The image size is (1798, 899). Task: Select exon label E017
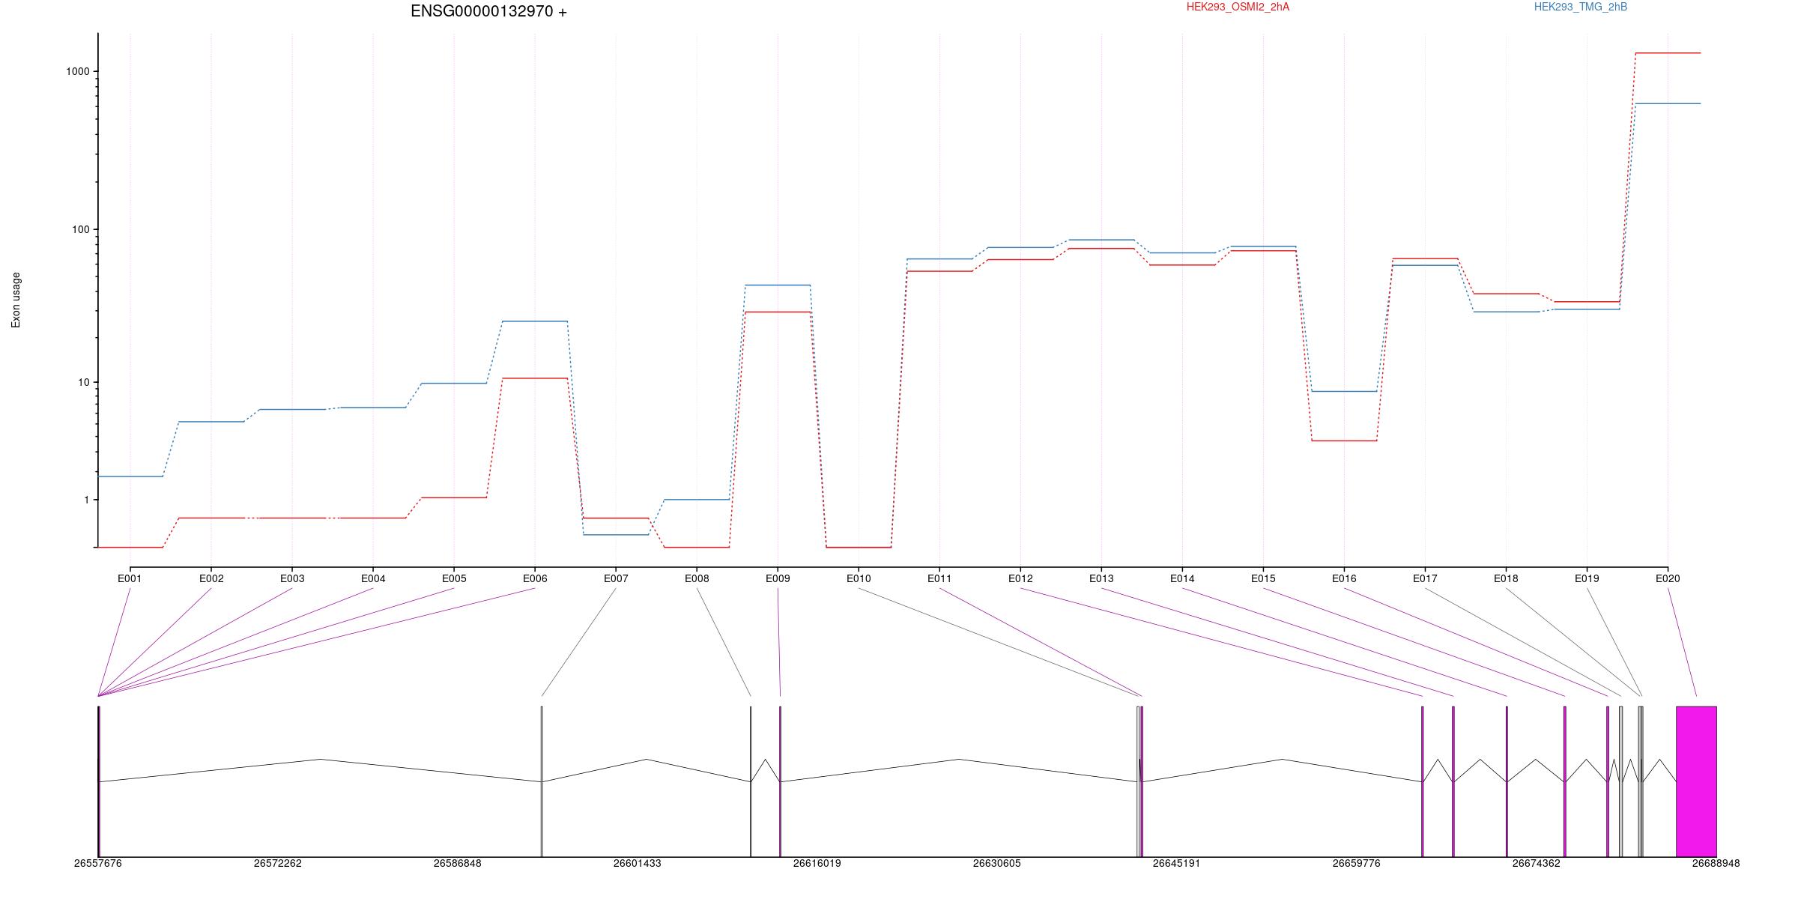[x=1425, y=578]
